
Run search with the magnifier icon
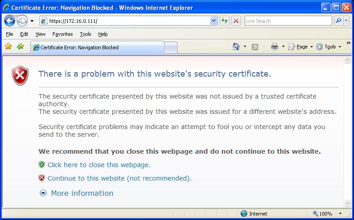point(338,21)
